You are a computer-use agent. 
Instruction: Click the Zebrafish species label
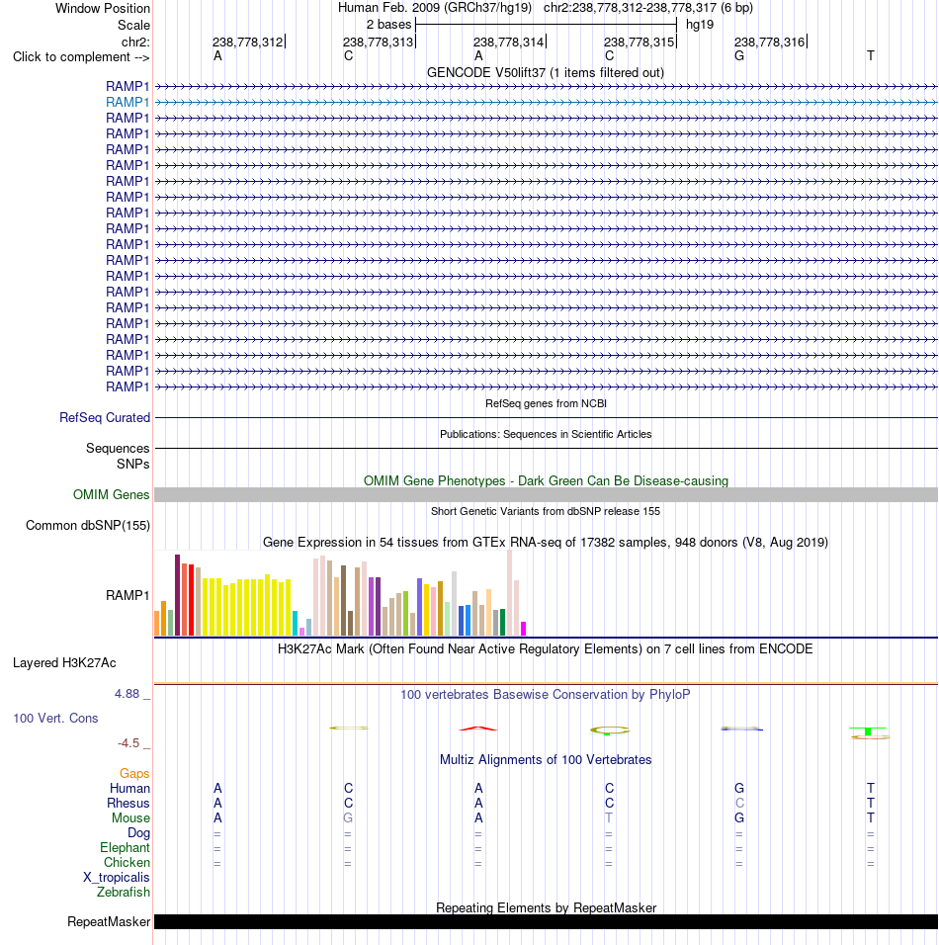point(123,893)
